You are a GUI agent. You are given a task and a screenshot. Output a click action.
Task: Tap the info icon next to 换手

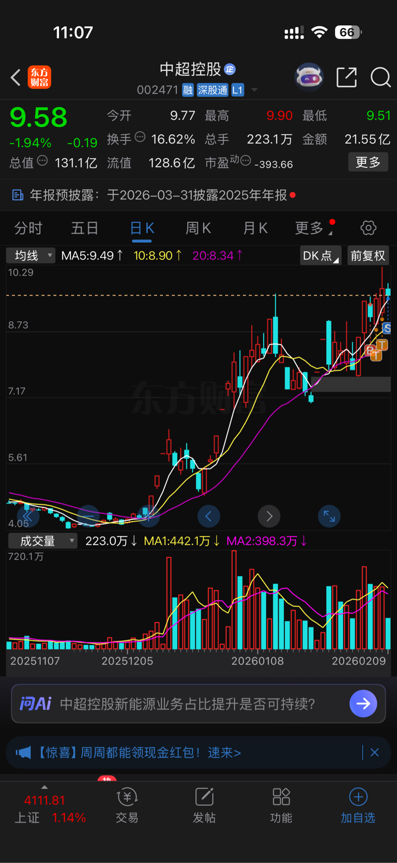140,137
